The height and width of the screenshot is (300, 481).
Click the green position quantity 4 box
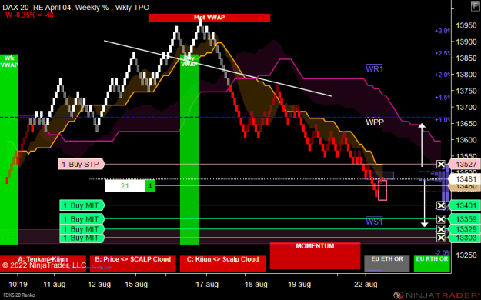(x=150, y=186)
